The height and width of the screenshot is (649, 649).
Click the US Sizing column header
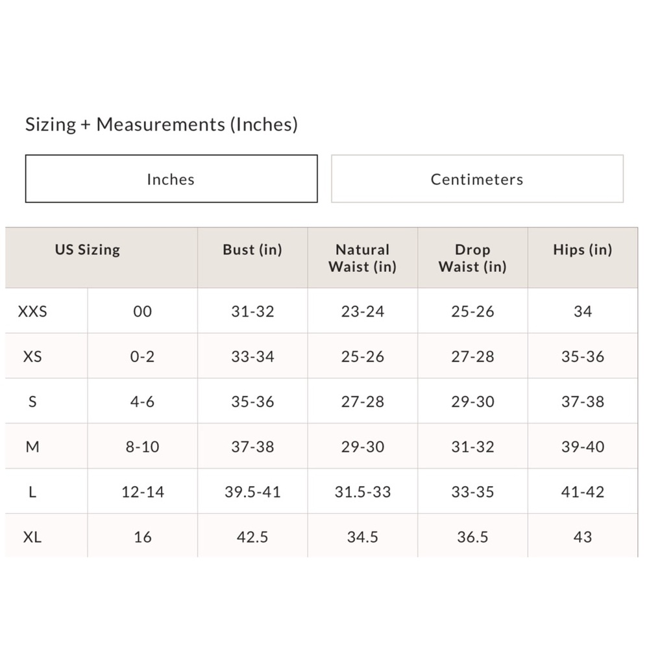pos(88,250)
